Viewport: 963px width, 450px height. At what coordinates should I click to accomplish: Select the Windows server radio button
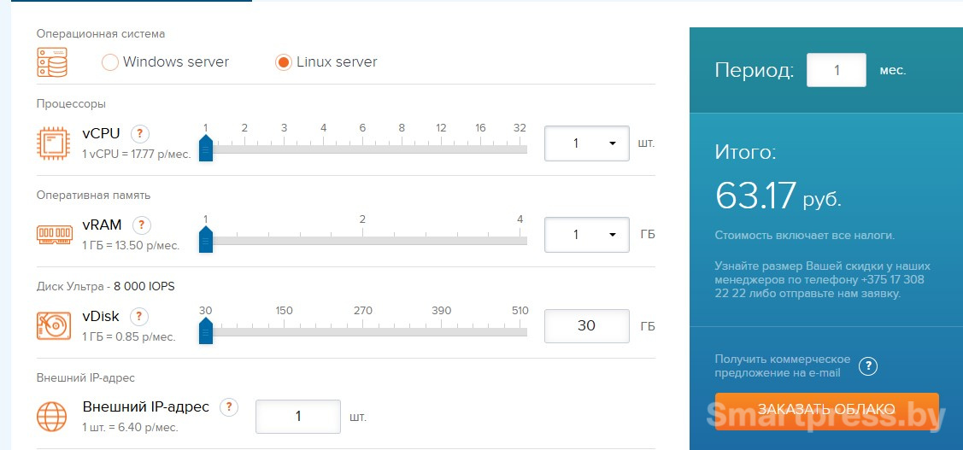click(x=110, y=62)
